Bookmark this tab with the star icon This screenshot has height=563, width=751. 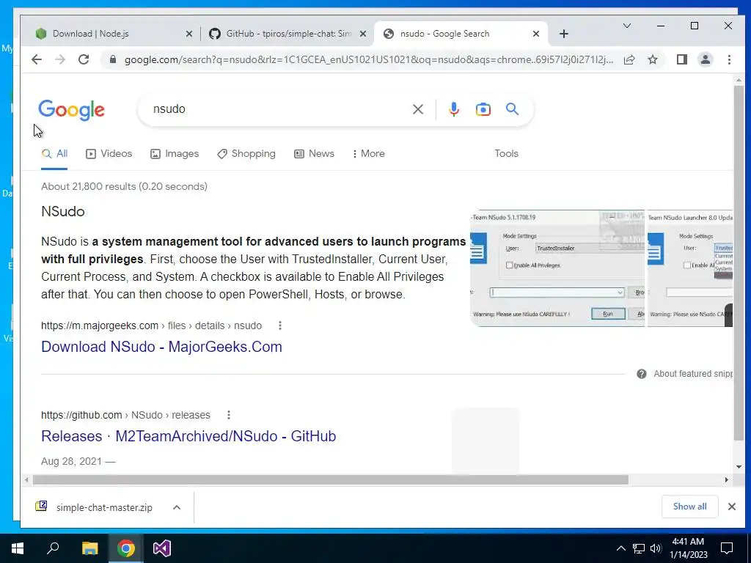[x=652, y=59]
